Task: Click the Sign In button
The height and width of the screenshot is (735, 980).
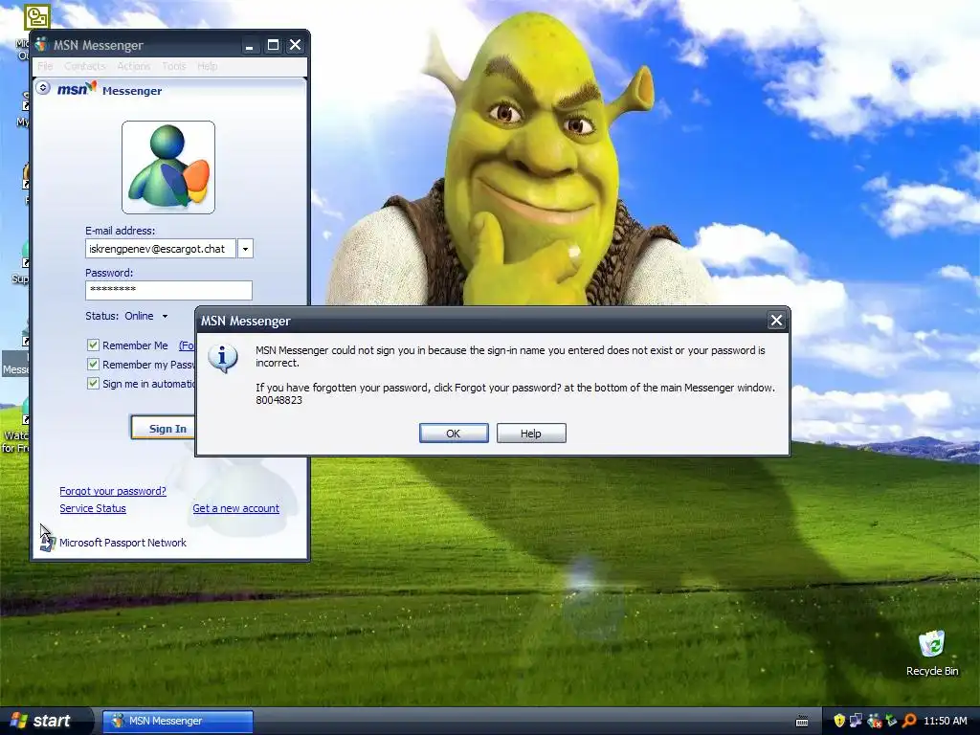Action: [x=164, y=428]
